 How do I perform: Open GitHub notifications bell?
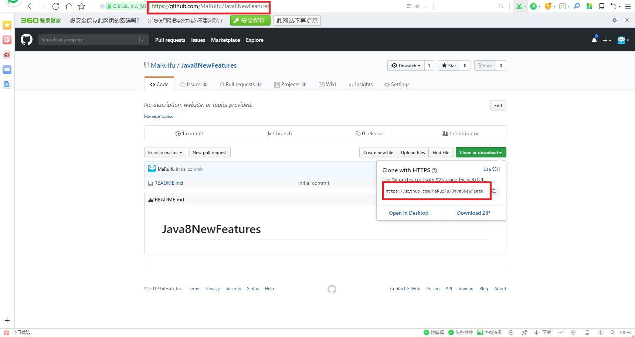point(594,40)
